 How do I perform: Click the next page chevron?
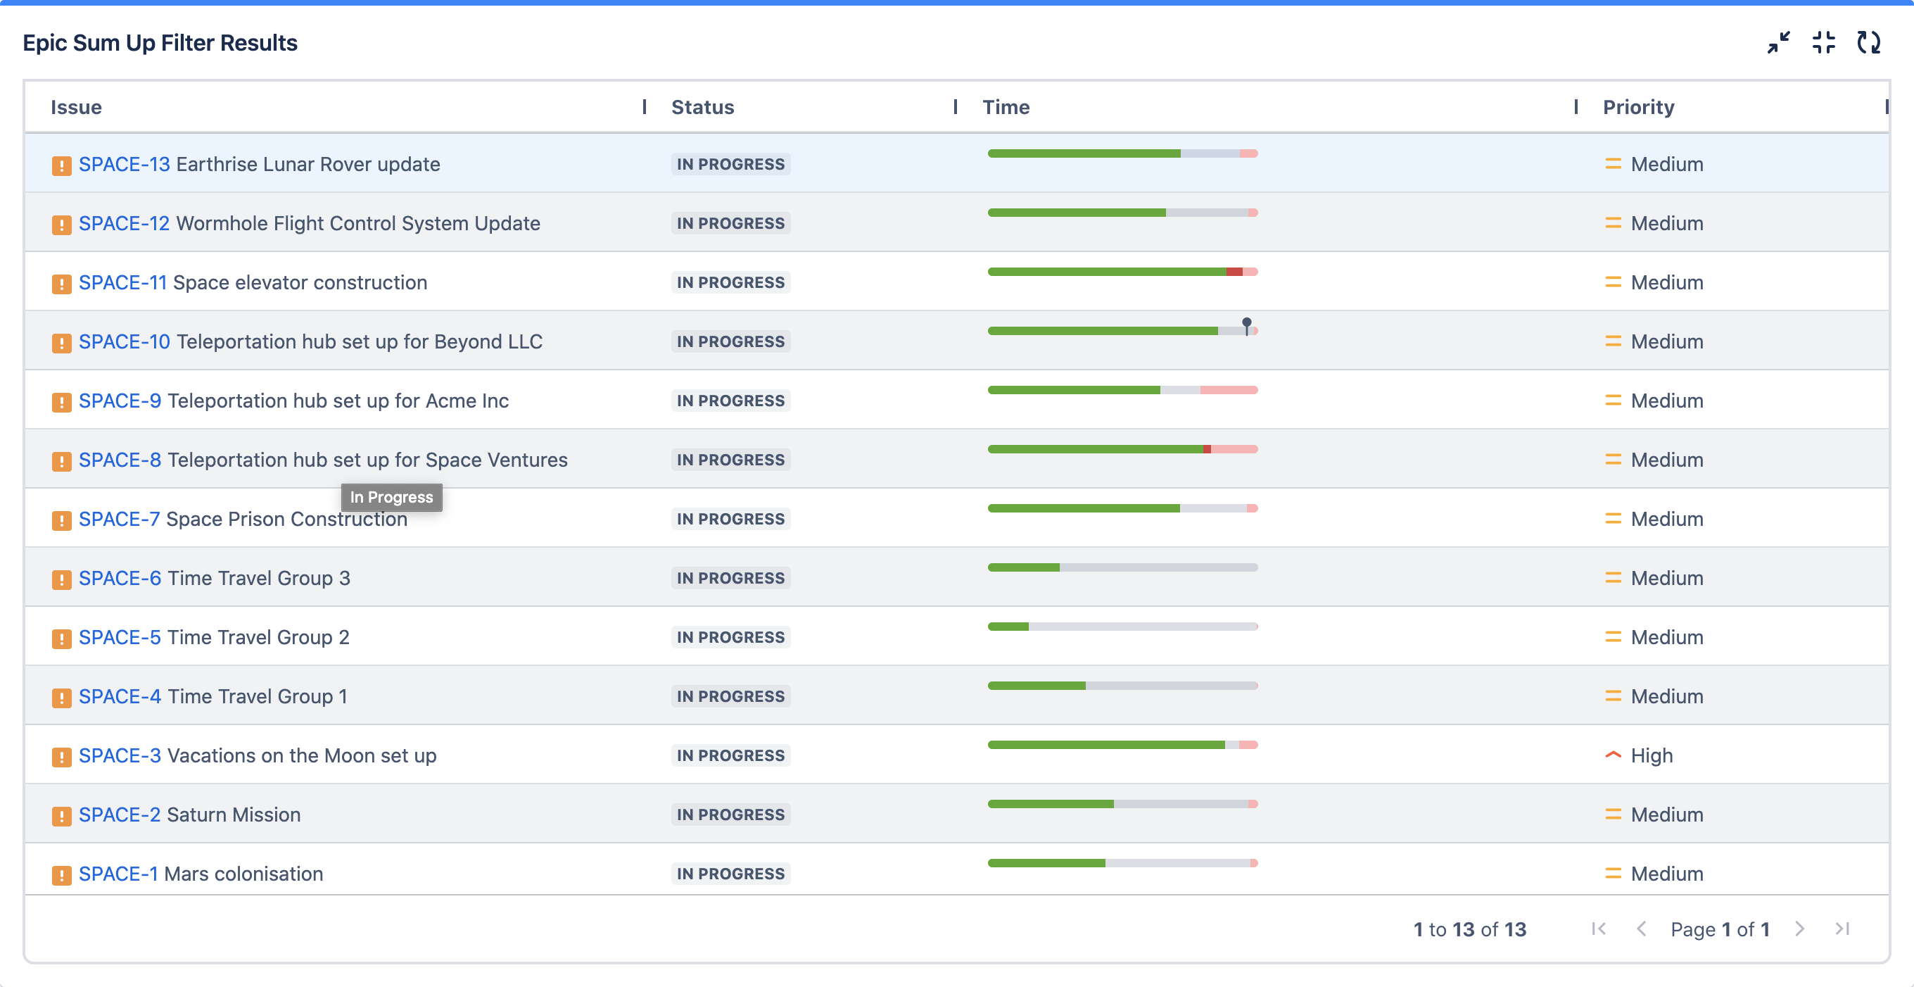pos(1799,929)
